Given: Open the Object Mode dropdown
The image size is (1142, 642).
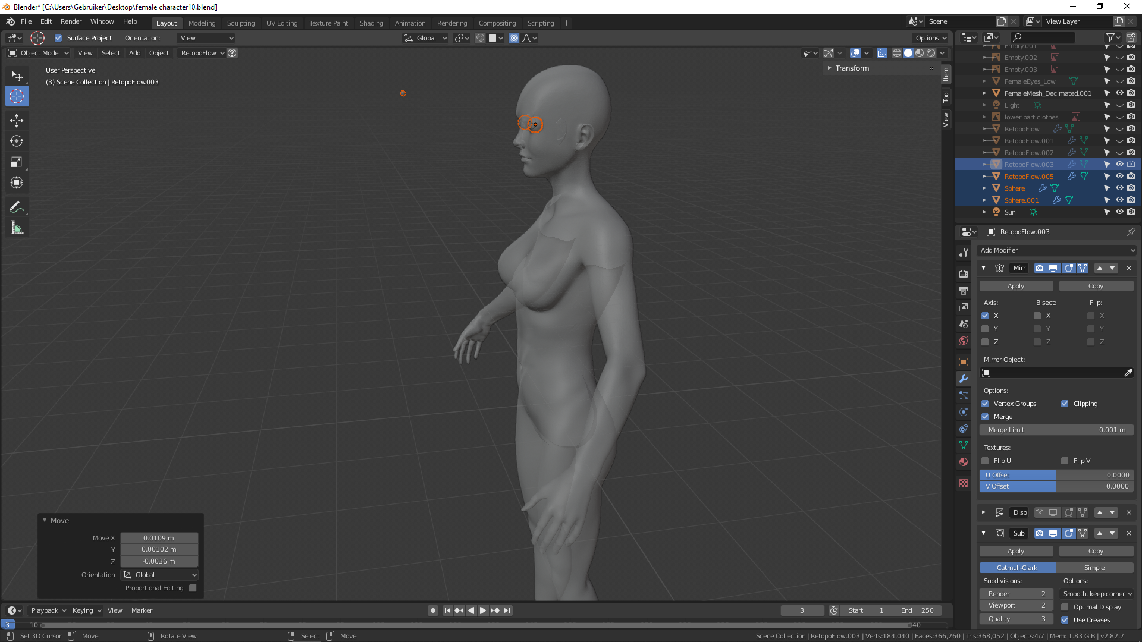Looking at the screenshot, I should [x=39, y=53].
